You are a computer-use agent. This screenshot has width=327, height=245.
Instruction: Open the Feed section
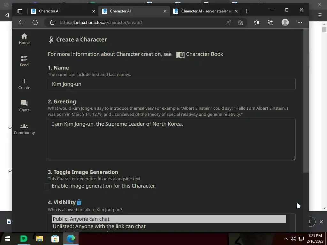click(x=24, y=61)
